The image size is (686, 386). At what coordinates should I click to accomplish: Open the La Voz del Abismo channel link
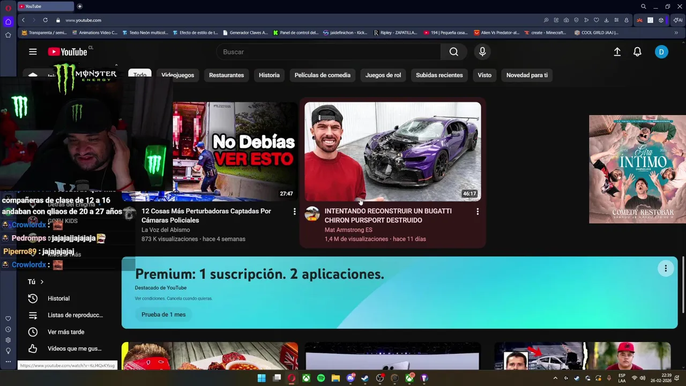tap(166, 230)
